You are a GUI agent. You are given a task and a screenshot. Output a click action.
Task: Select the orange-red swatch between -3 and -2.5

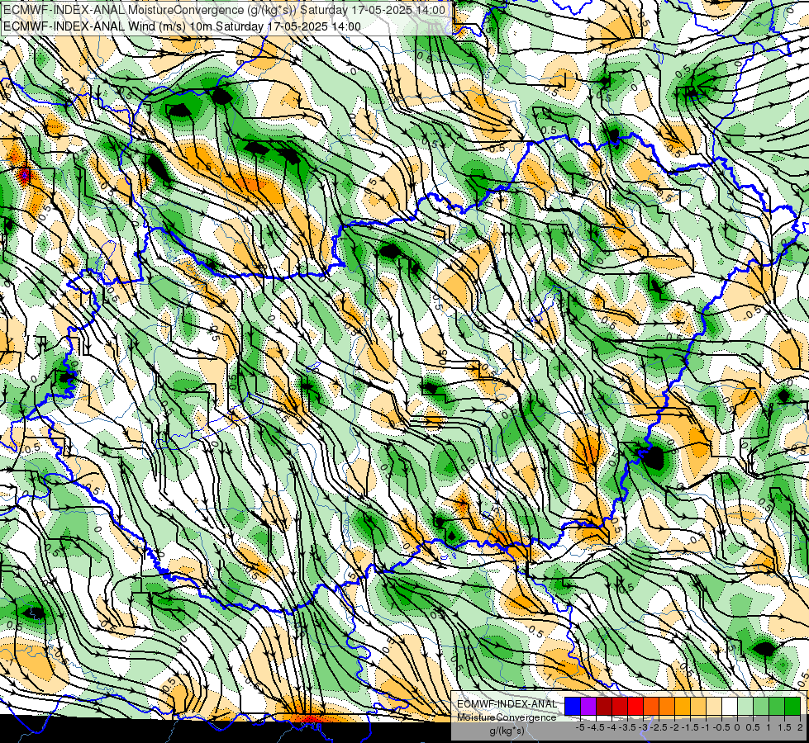pyautogui.click(x=651, y=707)
